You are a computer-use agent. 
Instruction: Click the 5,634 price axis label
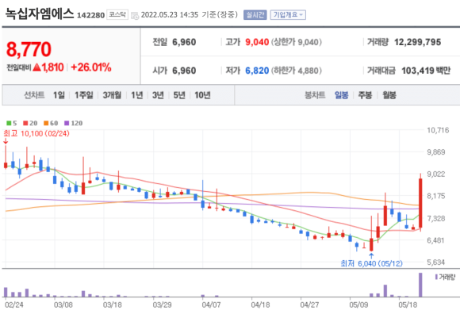coord(436,262)
